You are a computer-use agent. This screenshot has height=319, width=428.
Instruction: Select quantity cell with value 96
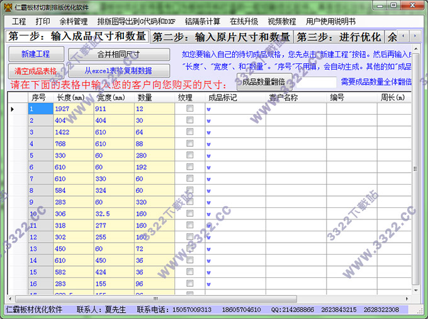(154, 284)
